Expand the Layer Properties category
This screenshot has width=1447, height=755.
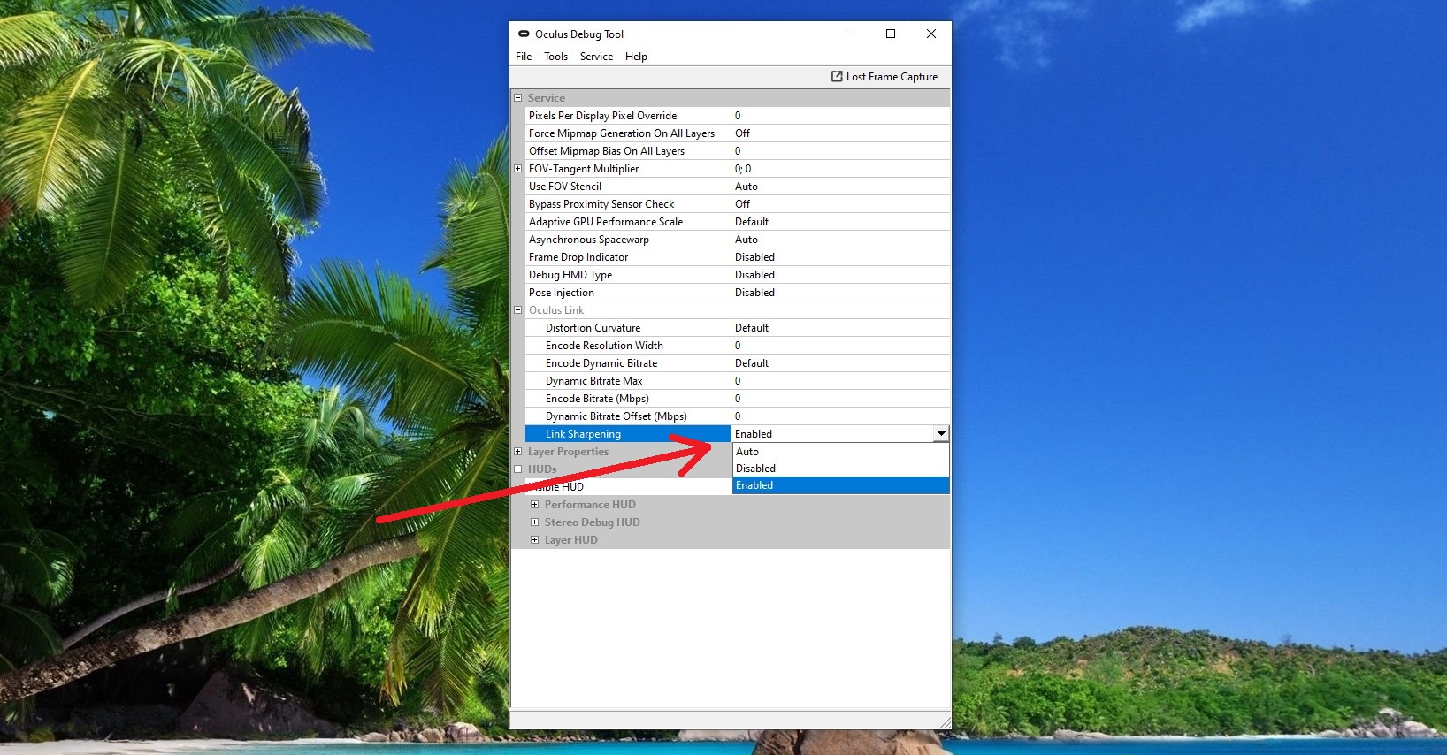point(518,452)
